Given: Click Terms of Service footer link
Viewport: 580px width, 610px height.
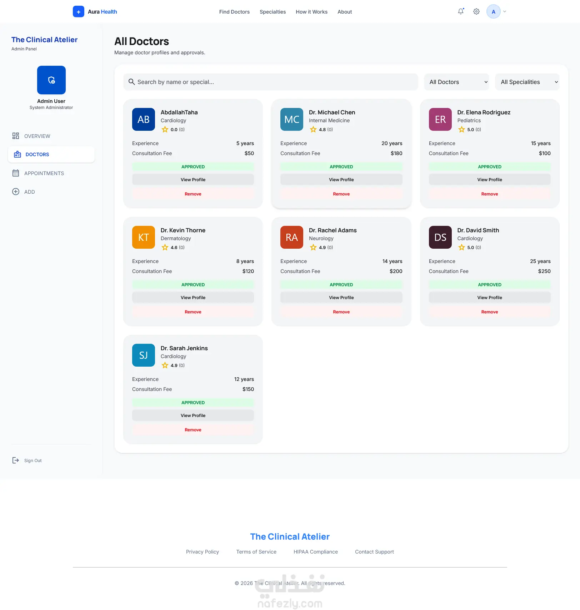Looking at the screenshot, I should coord(256,552).
